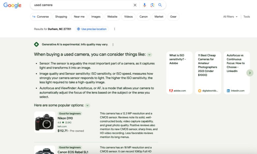
Task: Select the Videos filter chip
Action: pyautogui.click(x=128, y=16)
